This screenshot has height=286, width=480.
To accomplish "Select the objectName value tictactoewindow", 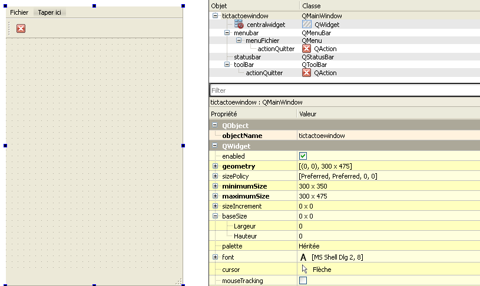I will (322, 136).
